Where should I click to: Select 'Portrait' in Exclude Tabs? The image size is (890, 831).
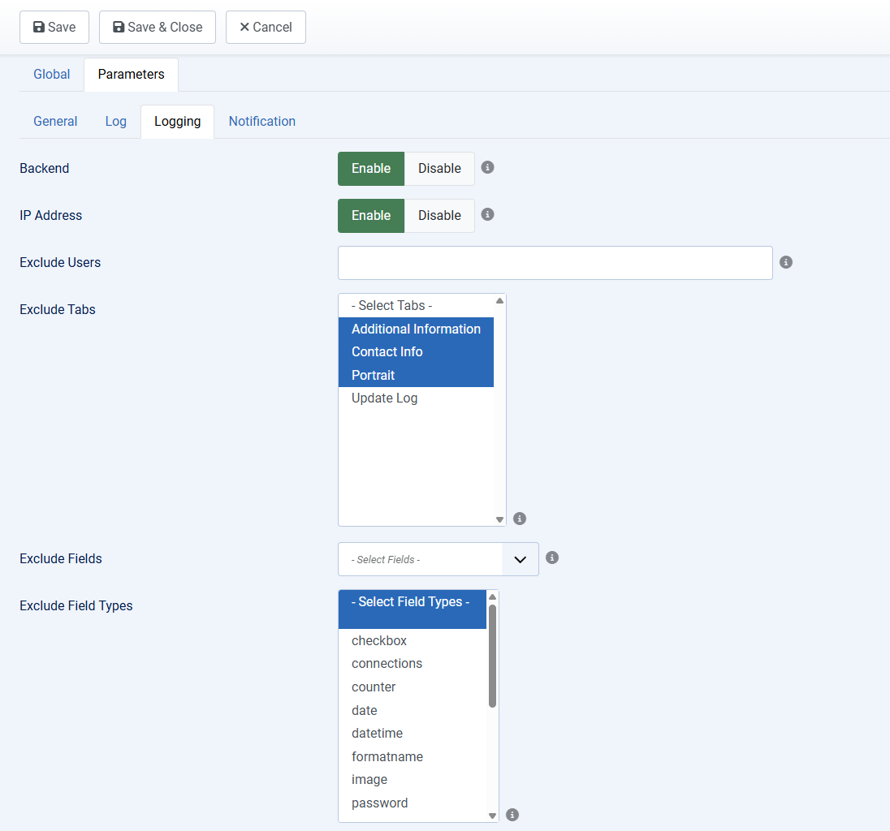(x=416, y=375)
